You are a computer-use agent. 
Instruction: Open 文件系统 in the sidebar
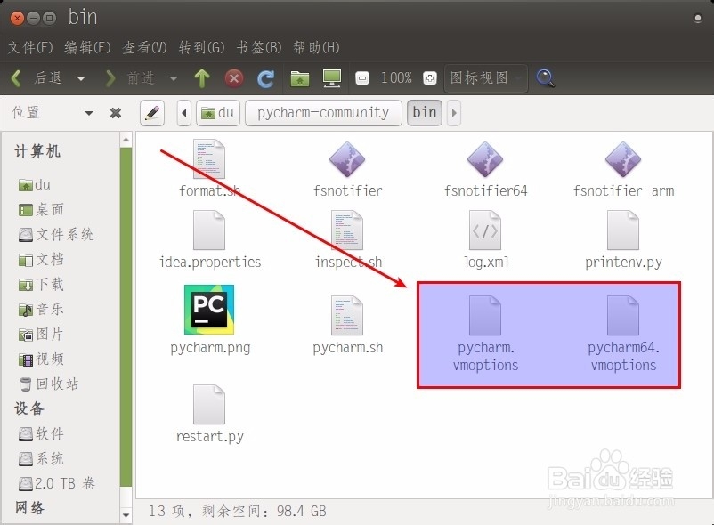point(56,235)
